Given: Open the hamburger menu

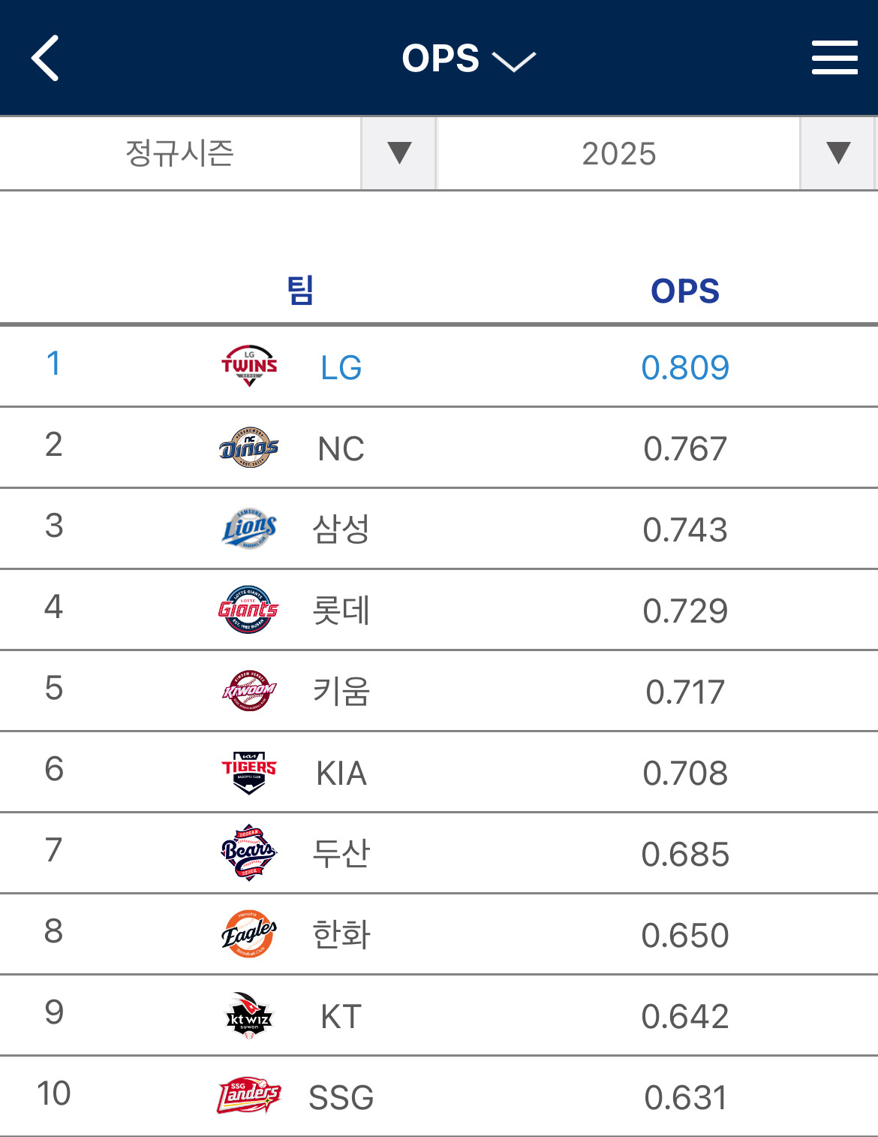Looking at the screenshot, I should (834, 58).
